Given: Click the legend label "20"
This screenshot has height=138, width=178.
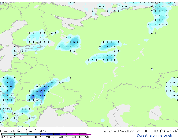Looking at the screenshot, I should click(48, 137).
